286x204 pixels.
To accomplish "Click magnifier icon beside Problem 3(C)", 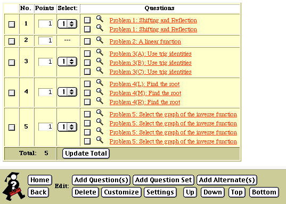I will click(x=100, y=71).
